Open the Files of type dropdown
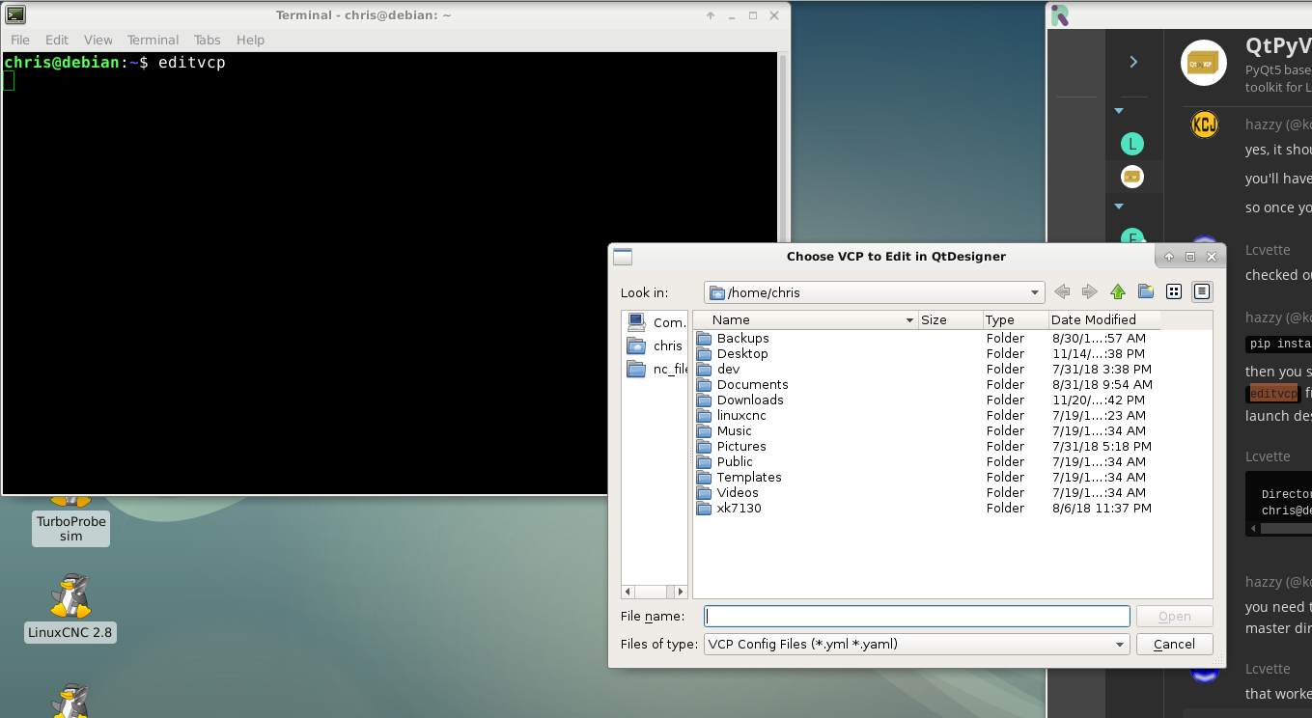Viewport: 1312px width, 718px height. [916, 644]
